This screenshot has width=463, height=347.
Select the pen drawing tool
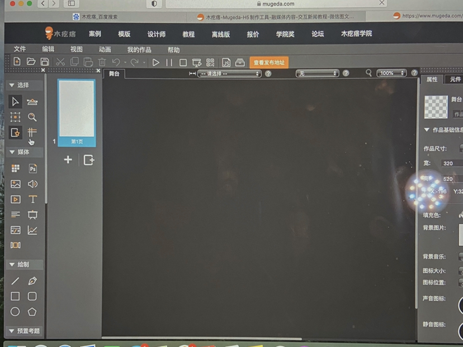(x=32, y=281)
